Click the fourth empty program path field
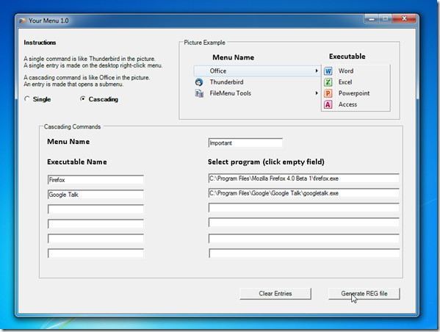Viewport: 440px width, 332px height. tap(303, 223)
